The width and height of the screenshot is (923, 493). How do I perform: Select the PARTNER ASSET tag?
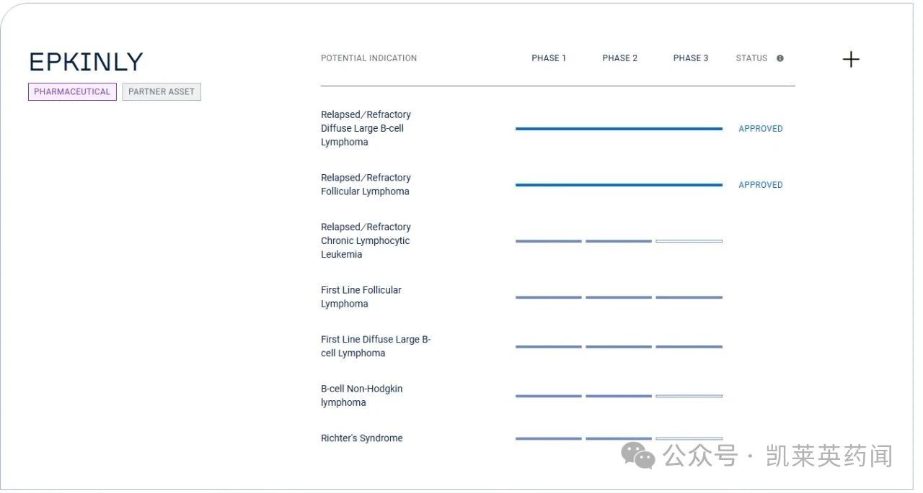tap(162, 92)
